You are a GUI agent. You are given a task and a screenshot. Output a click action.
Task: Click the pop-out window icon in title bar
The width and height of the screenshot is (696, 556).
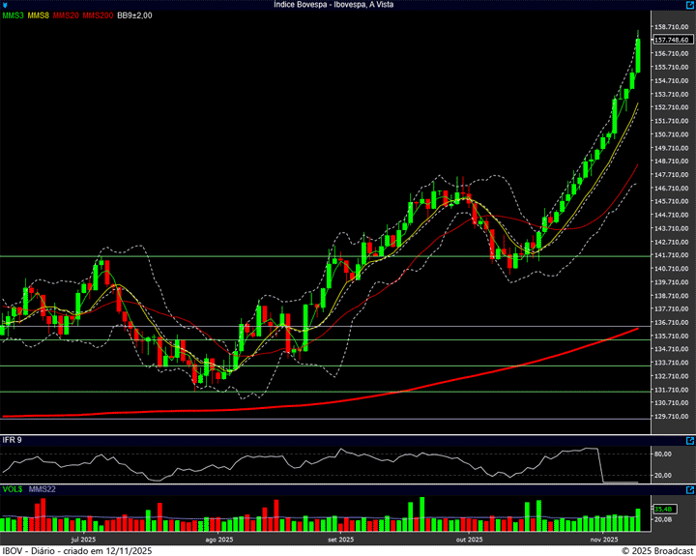[689, 5]
